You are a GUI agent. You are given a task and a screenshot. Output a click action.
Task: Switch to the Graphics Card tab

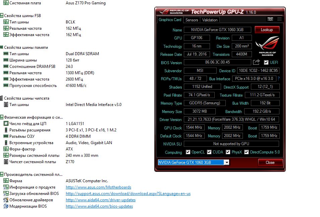pyautogui.click(x=170, y=20)
